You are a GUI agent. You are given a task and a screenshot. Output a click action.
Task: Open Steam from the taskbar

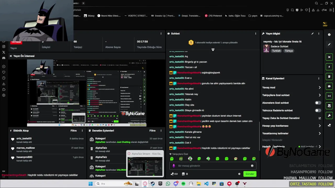click(x=153, y=184)
